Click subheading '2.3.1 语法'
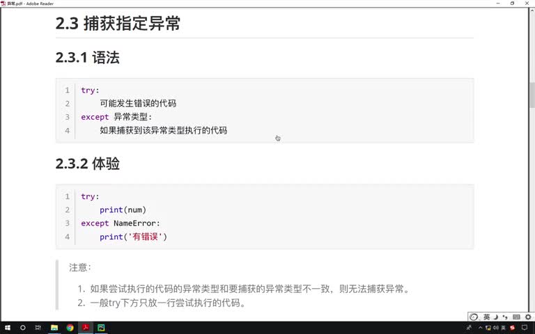 [x=88, y=57]
